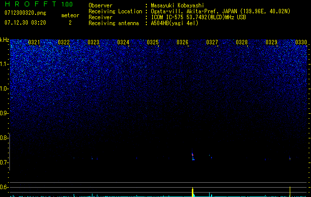Viewport: 311px width, 197px height.
Task: Click the date stamp 07.12.30 03:20
Action: 25,23
